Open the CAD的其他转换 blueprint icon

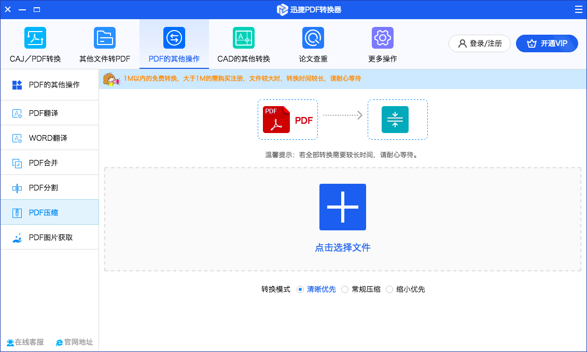(244, 38)
